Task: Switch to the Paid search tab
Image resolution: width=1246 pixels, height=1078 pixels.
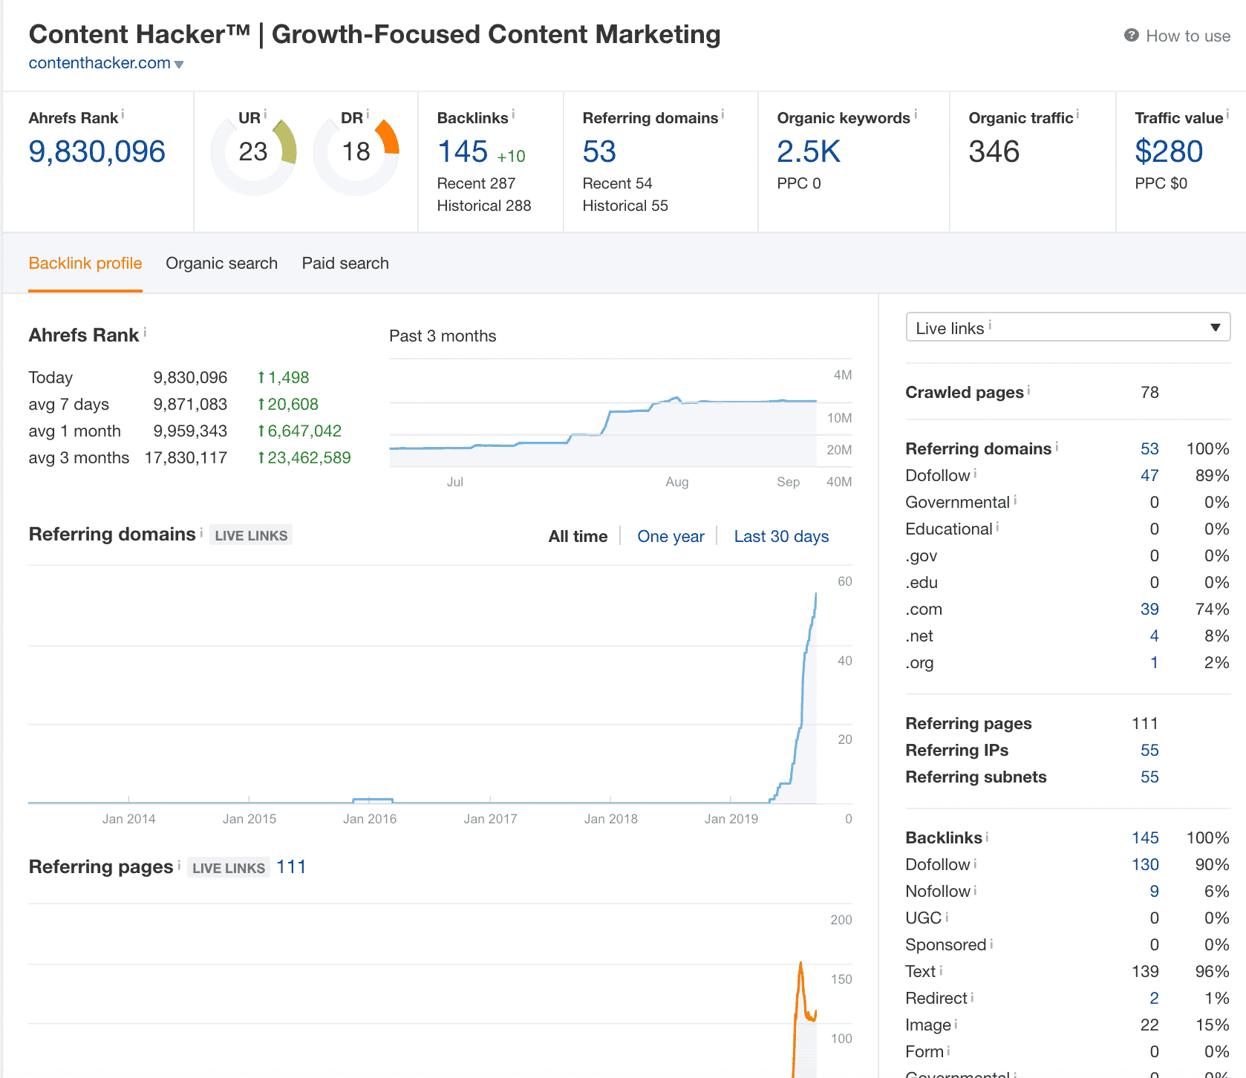Action: (x=345, y=264)
